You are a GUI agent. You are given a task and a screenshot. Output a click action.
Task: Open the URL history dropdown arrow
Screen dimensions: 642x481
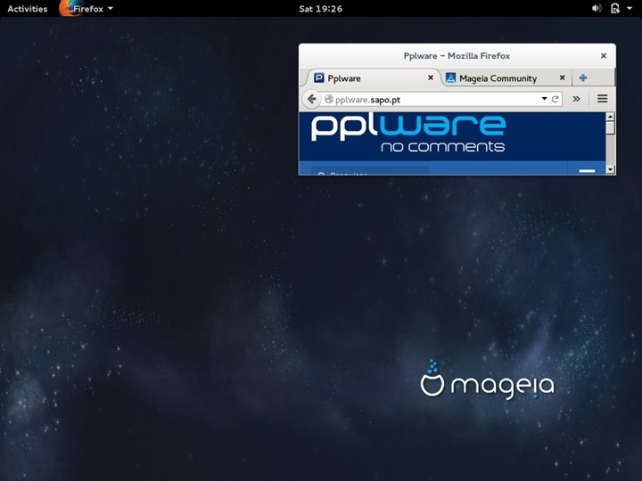click(x=544, y=99)
